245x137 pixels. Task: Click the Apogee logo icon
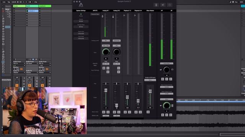tap(81, 5)
